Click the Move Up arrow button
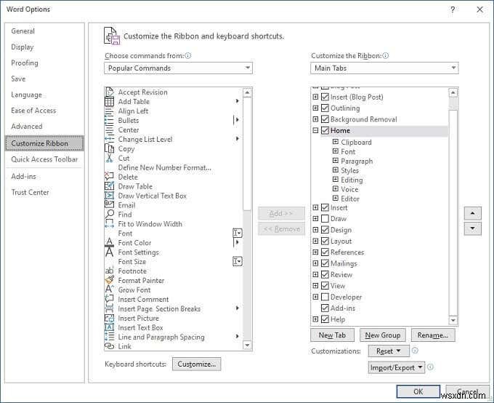 pyautogui.click(x=473, y=213)
